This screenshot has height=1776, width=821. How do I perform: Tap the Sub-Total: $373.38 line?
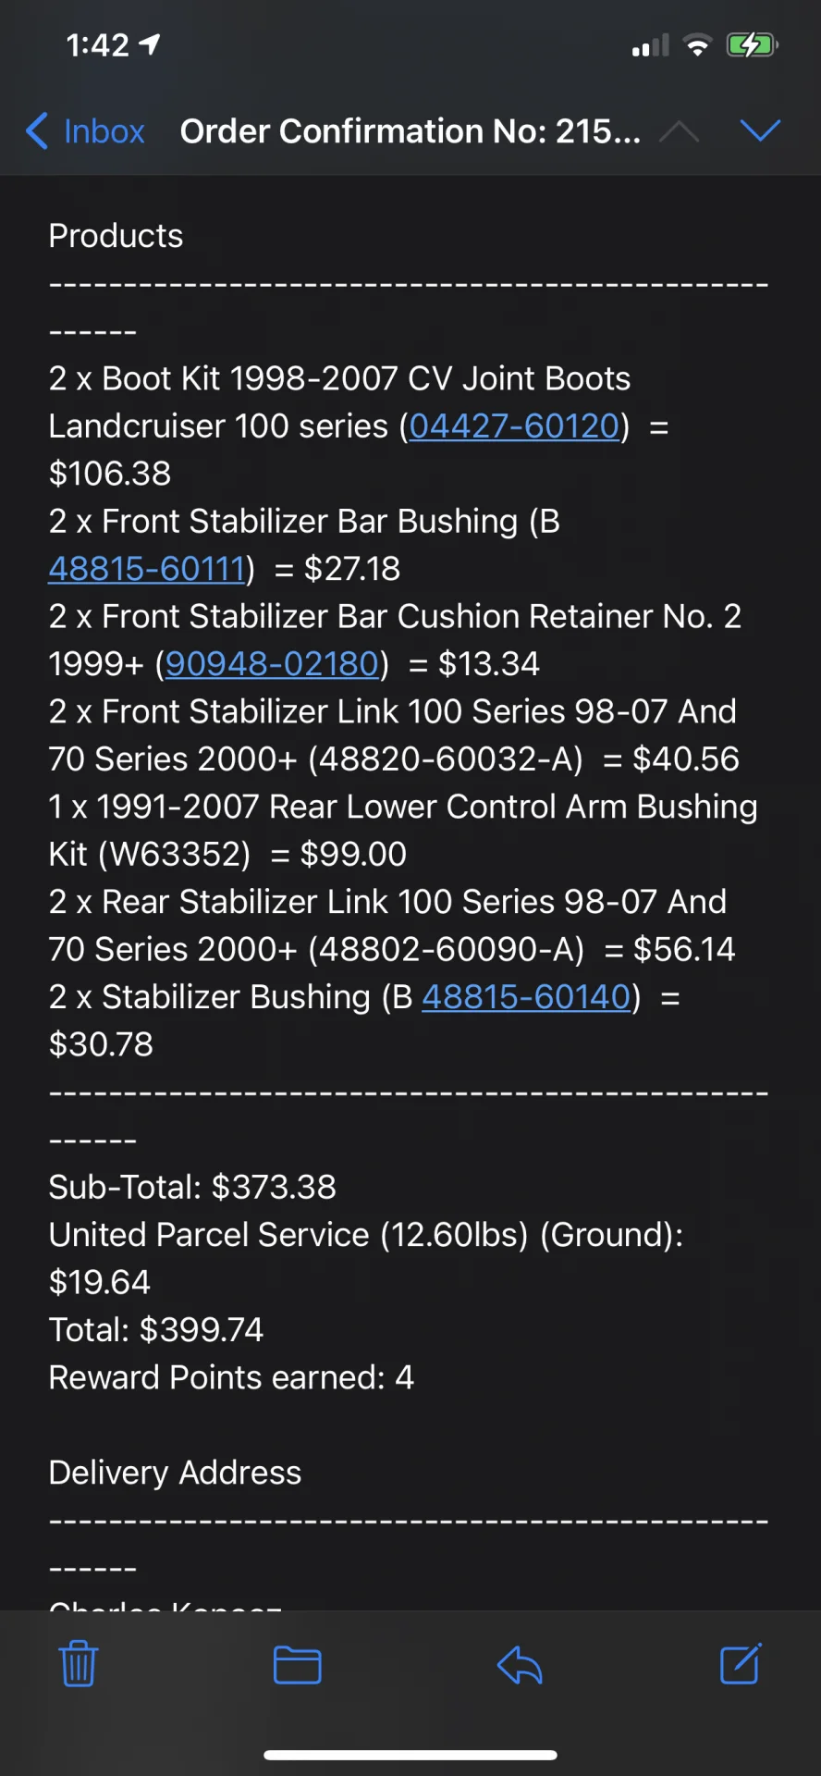[x=192, y=1187]
